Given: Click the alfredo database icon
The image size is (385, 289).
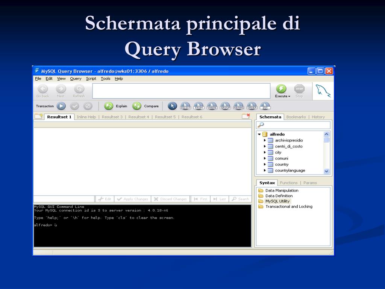Looking at the screenshot, I should click(265, 134).
